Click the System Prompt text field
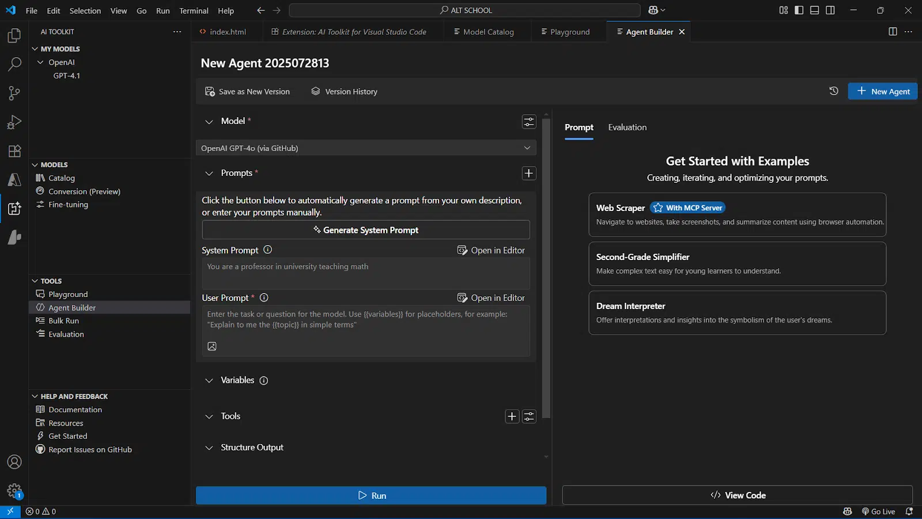 pos(366,273)
